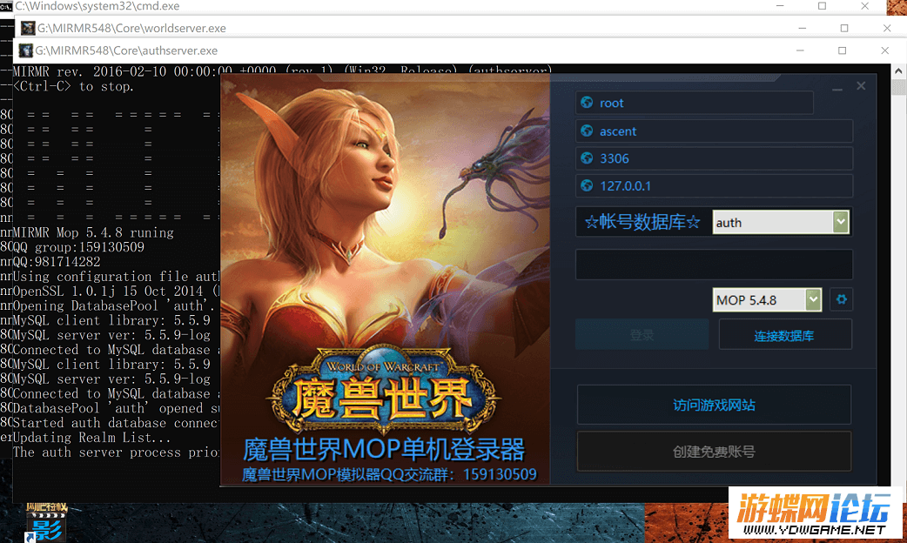Click the worldserver.exe title bar text

pyautogui.click(x=132, y=28)
